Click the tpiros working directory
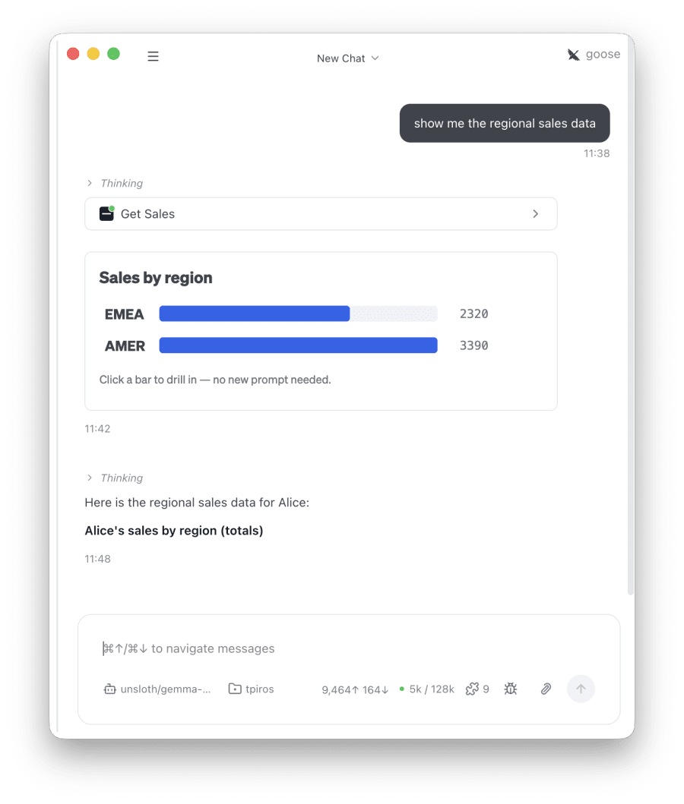 (251, 689)
